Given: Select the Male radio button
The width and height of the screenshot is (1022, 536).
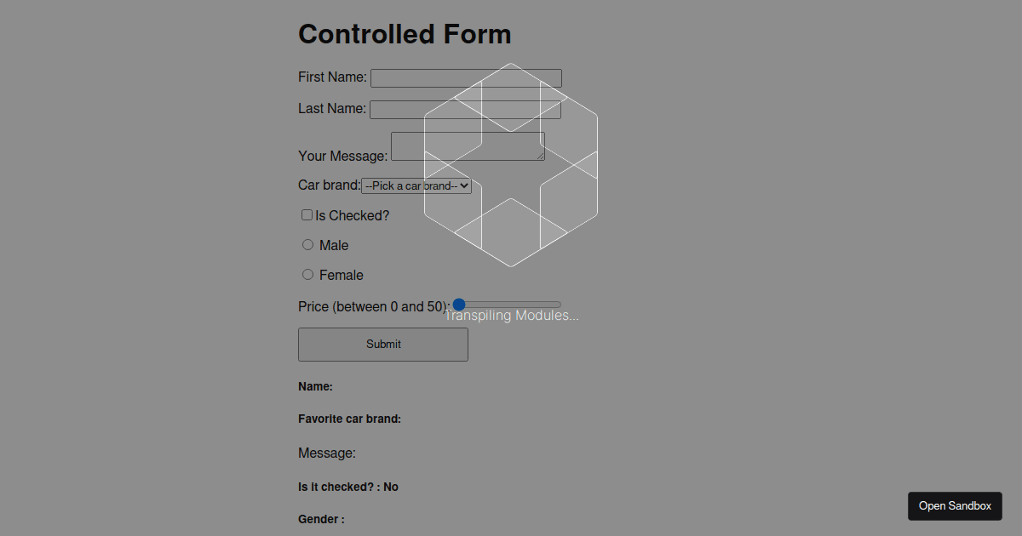Looking at the screenshot, I should 307,244.
